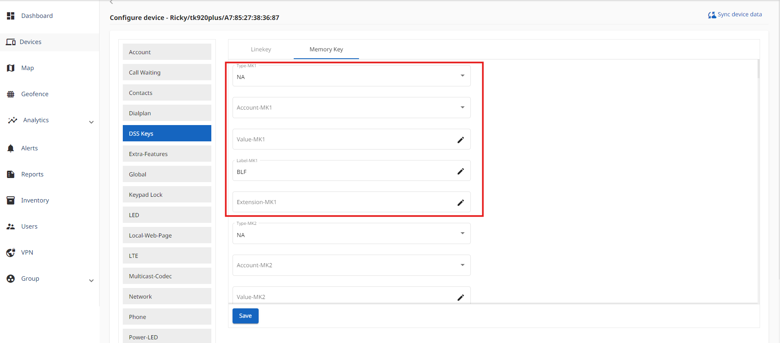Expand the Analytics menu chevron

coord(91,122)
